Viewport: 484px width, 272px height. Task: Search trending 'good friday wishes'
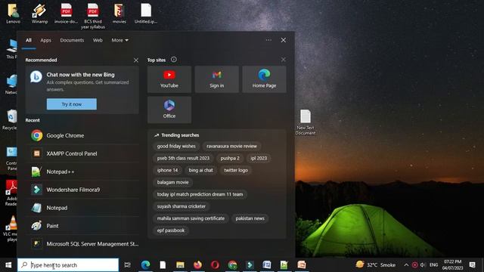176,146
